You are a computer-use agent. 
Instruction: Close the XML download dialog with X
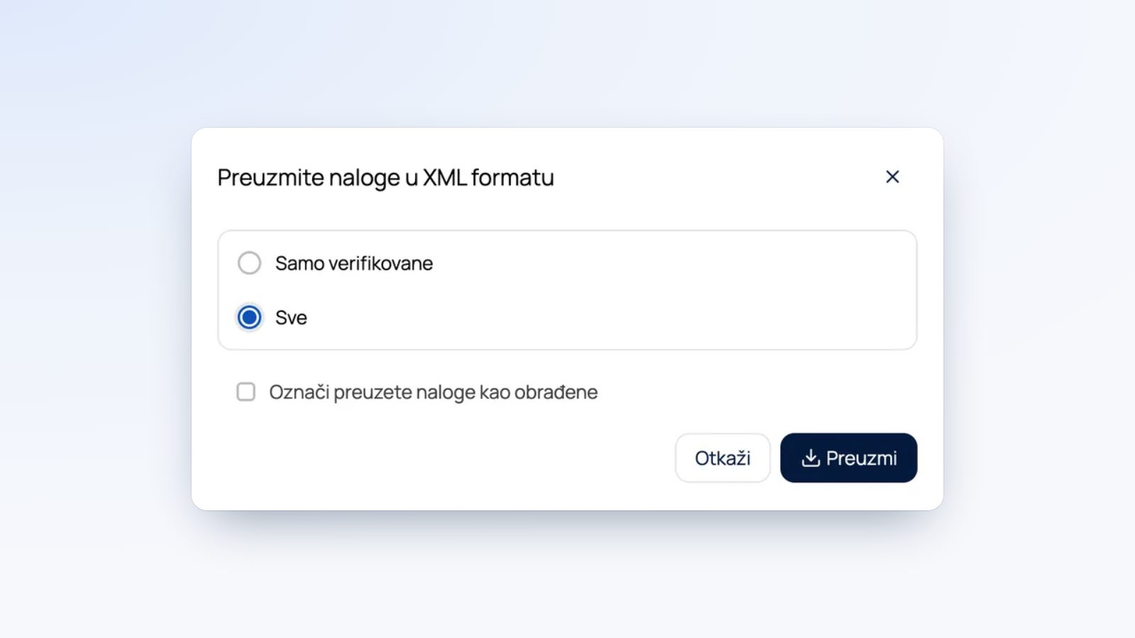click(892, 177)
